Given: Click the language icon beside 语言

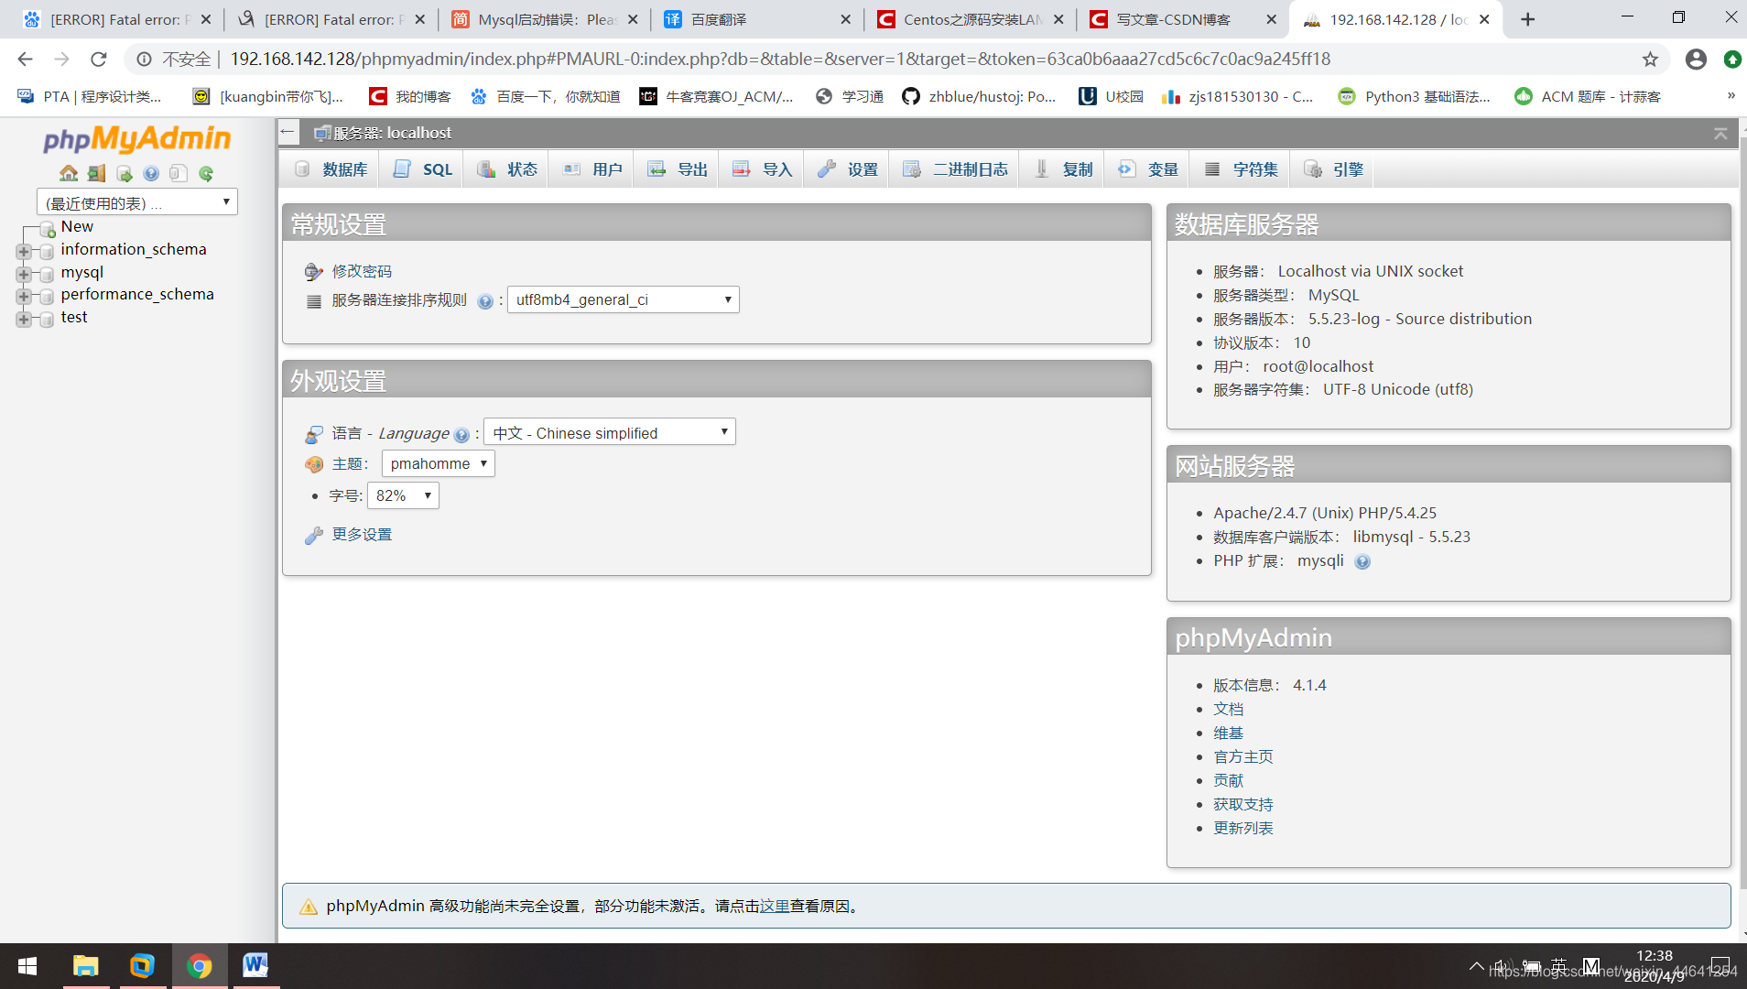Looking at the screenshot, I should coord(314,434).
